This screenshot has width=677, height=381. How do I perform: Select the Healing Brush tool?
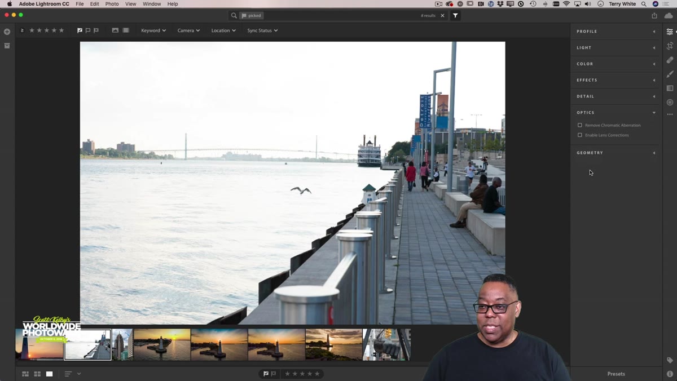pyautogui.click(x=670, y=60)
